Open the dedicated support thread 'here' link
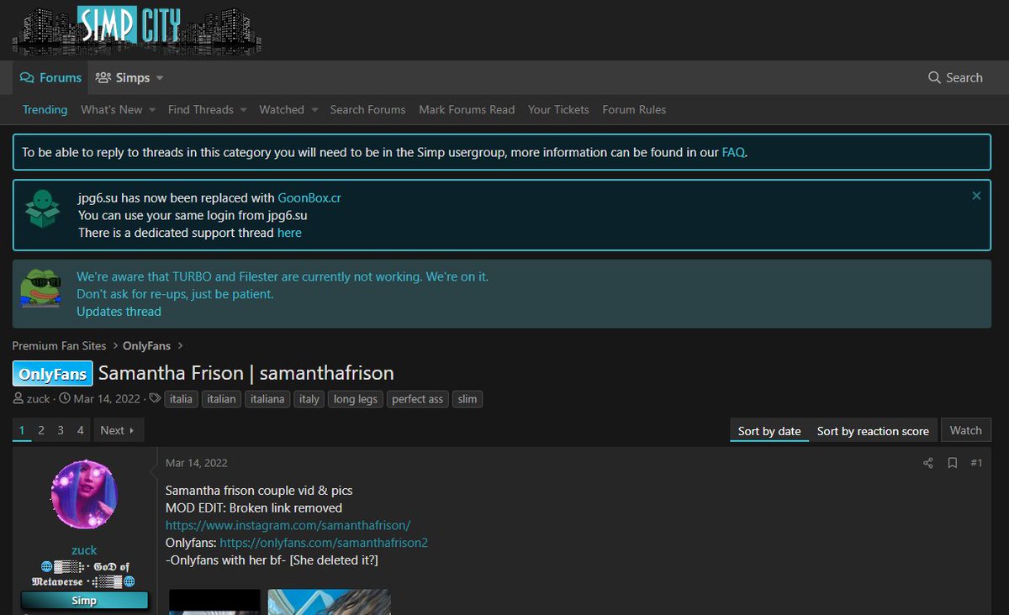 pos(289,233)
